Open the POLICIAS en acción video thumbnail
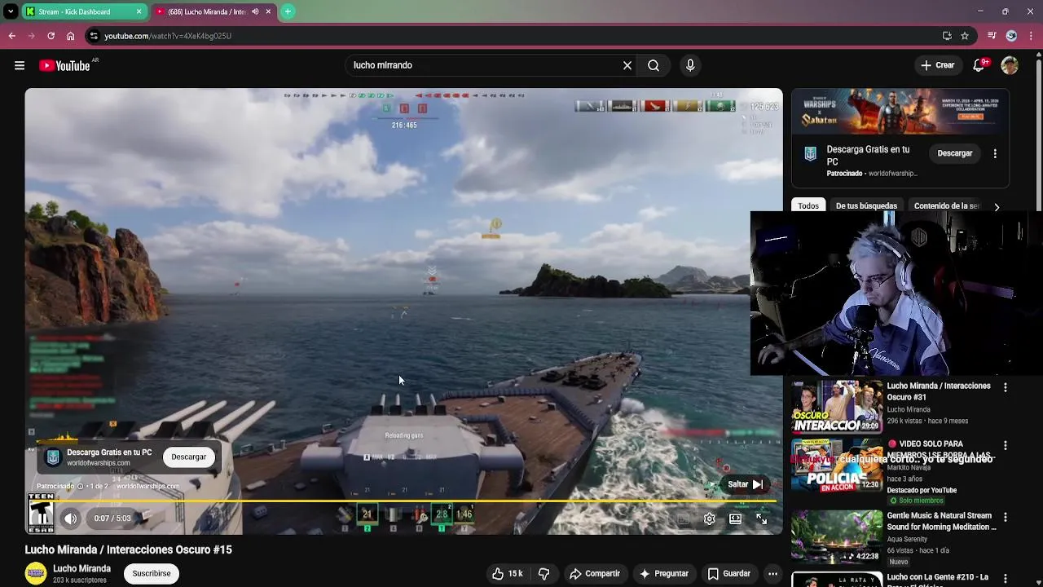The image size is (1043, 587). coord(837,465)
